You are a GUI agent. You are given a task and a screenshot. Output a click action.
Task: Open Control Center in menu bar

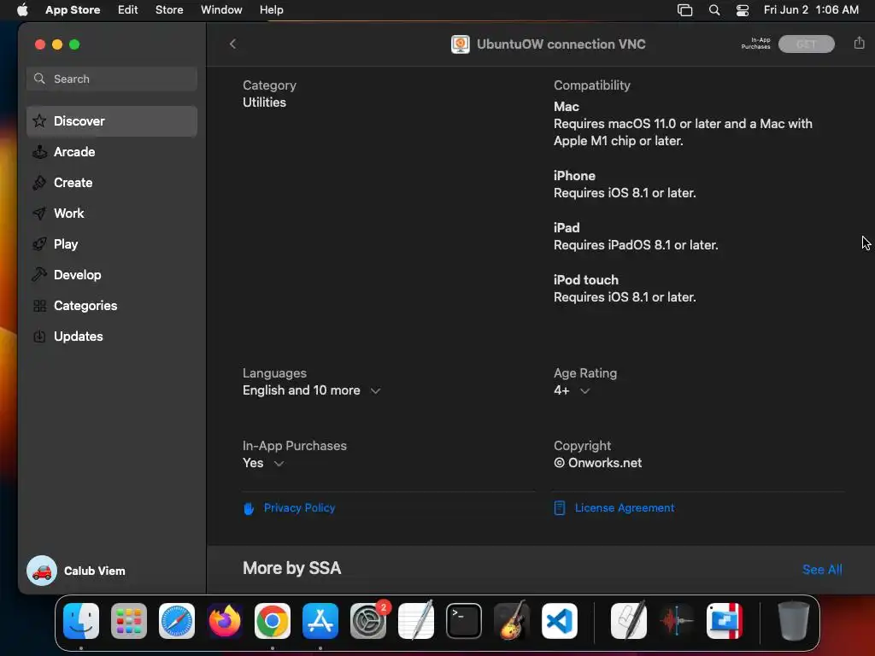(x=743, y=10)
